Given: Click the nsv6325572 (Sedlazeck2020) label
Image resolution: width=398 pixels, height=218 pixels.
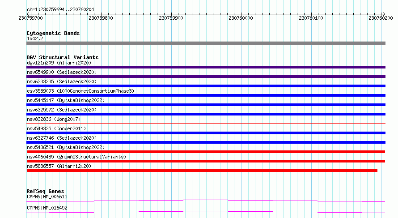Looking at the screenshot, I should tap(62, 110).
